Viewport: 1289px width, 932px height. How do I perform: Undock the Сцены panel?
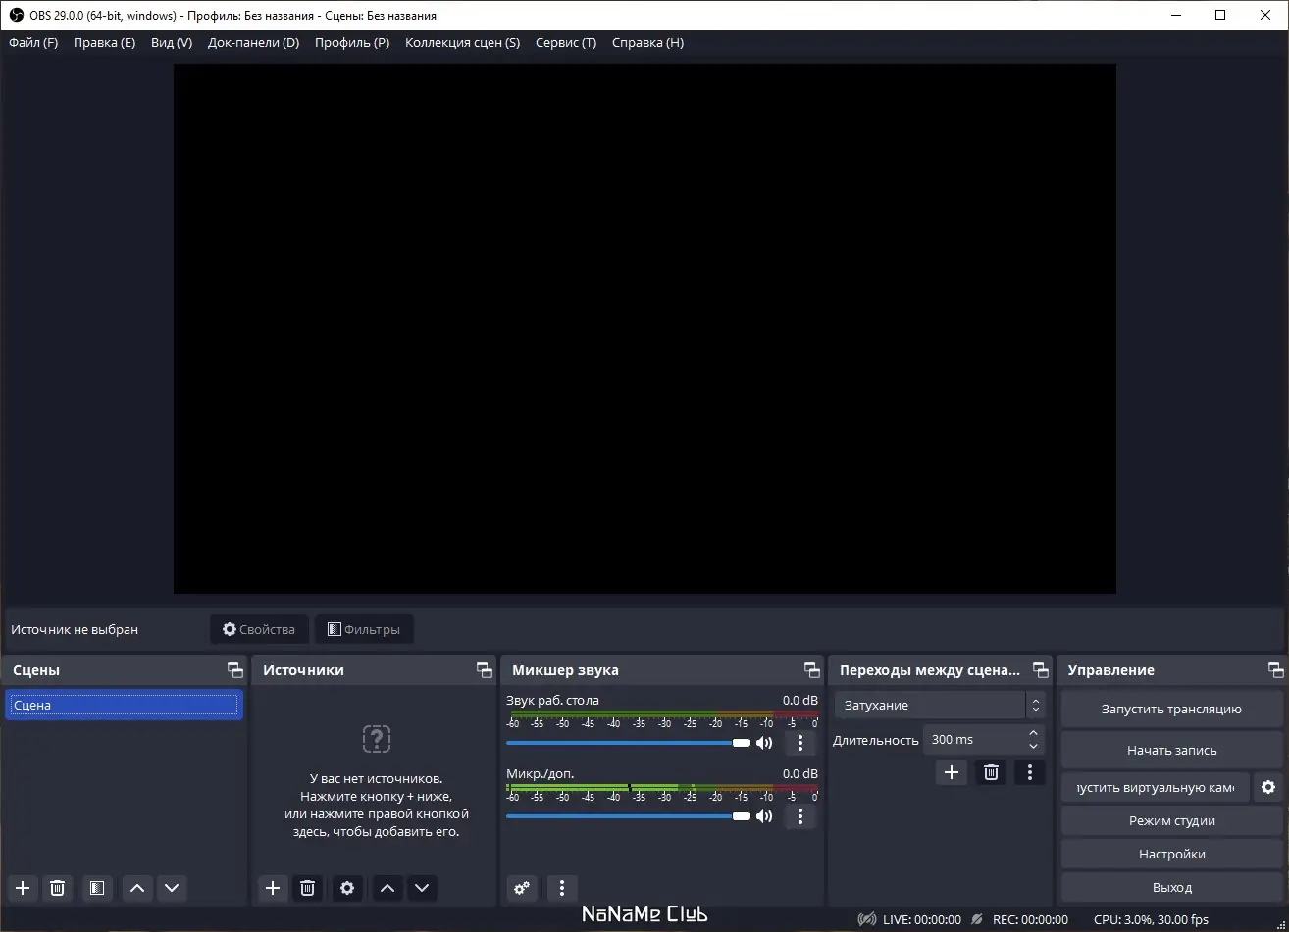[x=234, y=670]
